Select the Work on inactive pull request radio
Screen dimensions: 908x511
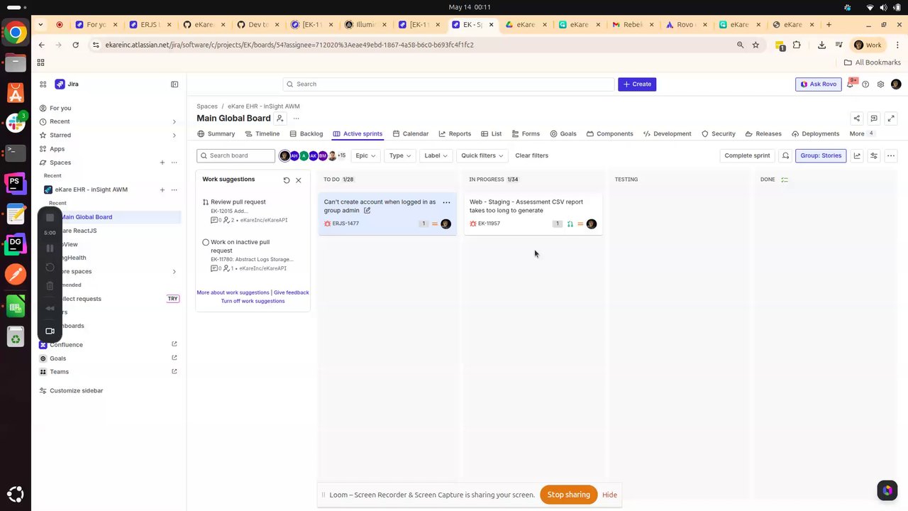[x=206, y=242]
